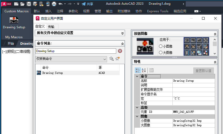
Task: Collapse the 高级 property category
Action: coord(137,108)
